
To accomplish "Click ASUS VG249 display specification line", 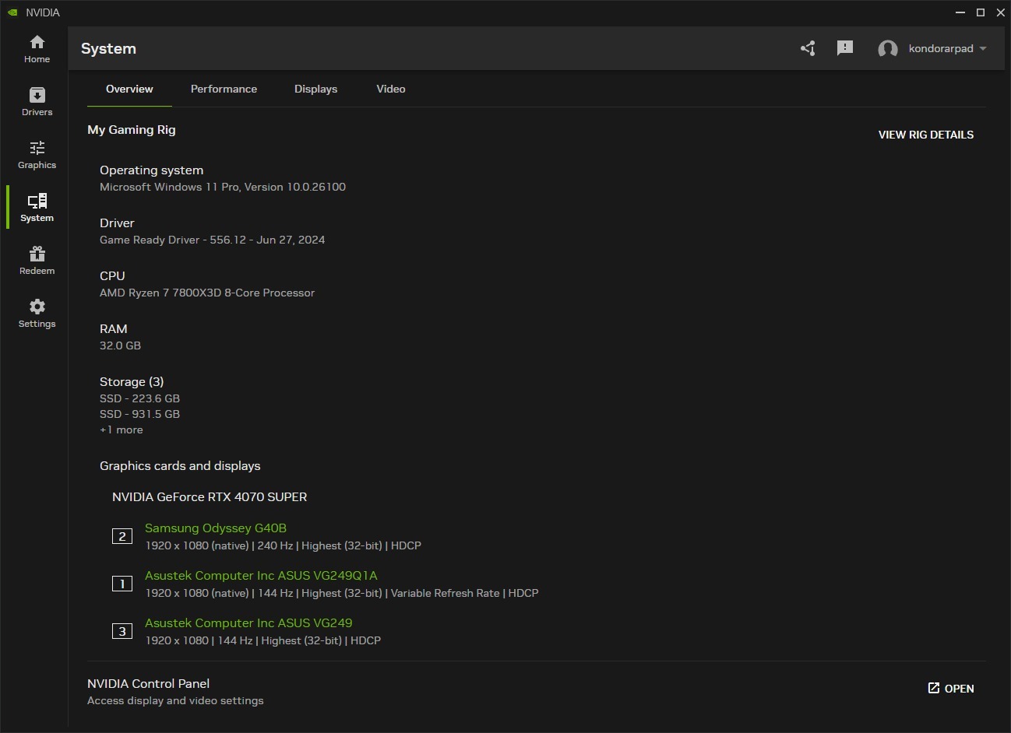I will (x=262, y=640).
